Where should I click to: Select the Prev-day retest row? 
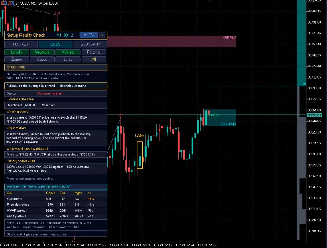[x=56, y=205]
